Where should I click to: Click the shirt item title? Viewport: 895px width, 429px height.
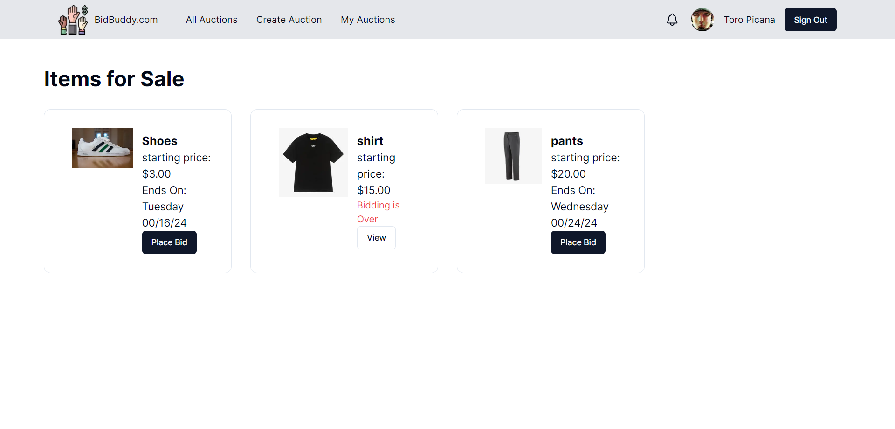(x=370, y=141)
